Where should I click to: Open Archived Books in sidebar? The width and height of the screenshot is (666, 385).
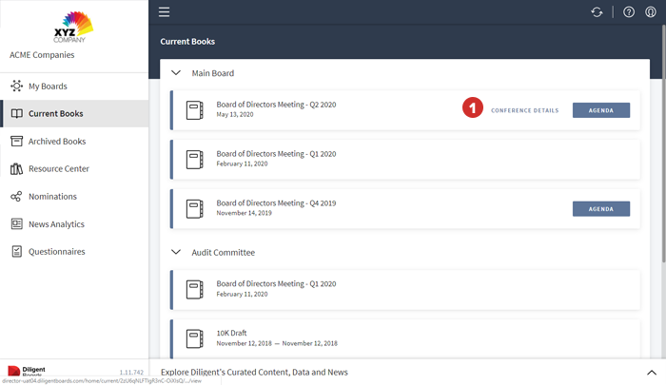[x=57, y=141]
